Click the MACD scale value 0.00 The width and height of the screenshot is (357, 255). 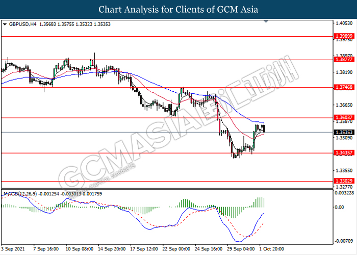click(x=339, y=207)
